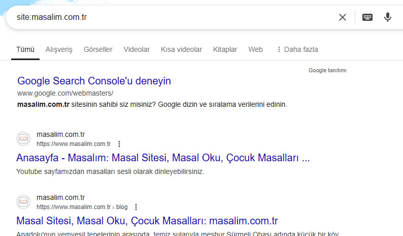Open options for the blog result
The height and width of the screenshot is (236, 403).
click(136, 207)
